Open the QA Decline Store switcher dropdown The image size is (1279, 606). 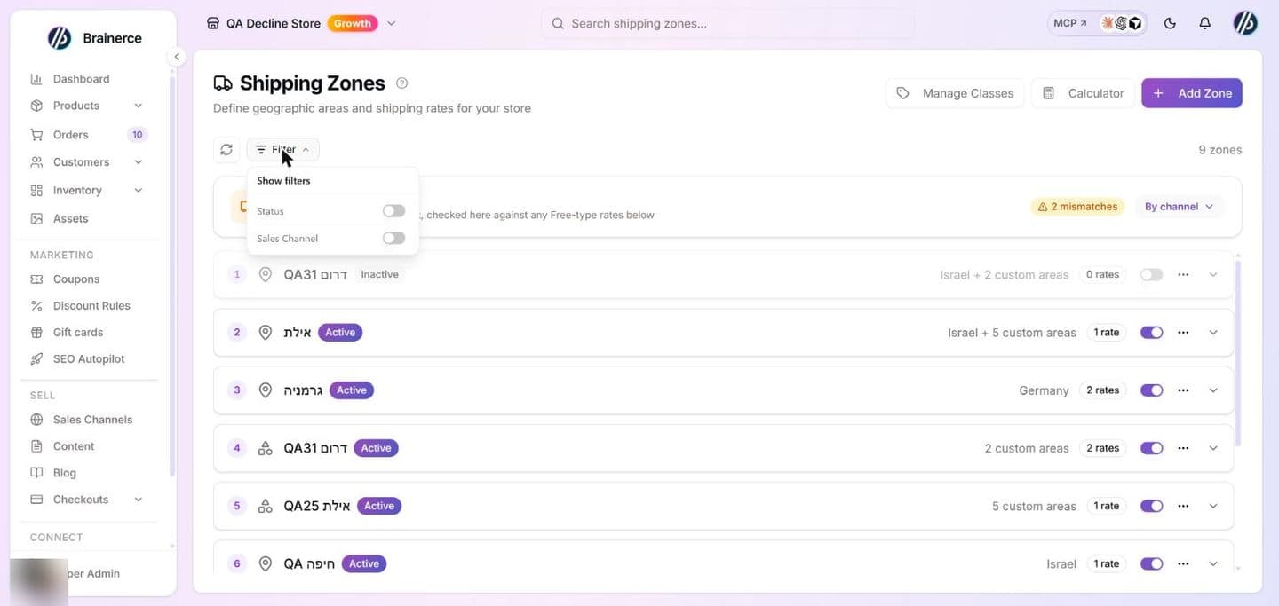click(392, 24)
